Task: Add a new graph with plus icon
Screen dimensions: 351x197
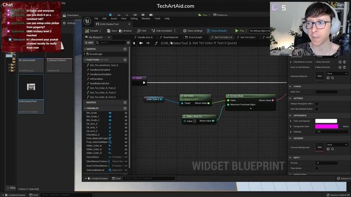Action: click(125, 49)
